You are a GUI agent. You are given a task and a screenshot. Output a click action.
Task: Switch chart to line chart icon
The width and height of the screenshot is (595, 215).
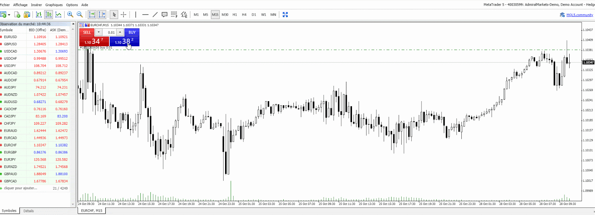[58, 15]
